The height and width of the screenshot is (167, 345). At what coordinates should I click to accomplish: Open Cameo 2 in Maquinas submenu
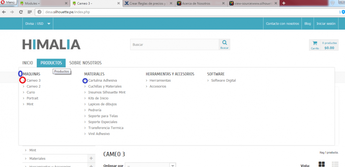[x=34, y=86]
